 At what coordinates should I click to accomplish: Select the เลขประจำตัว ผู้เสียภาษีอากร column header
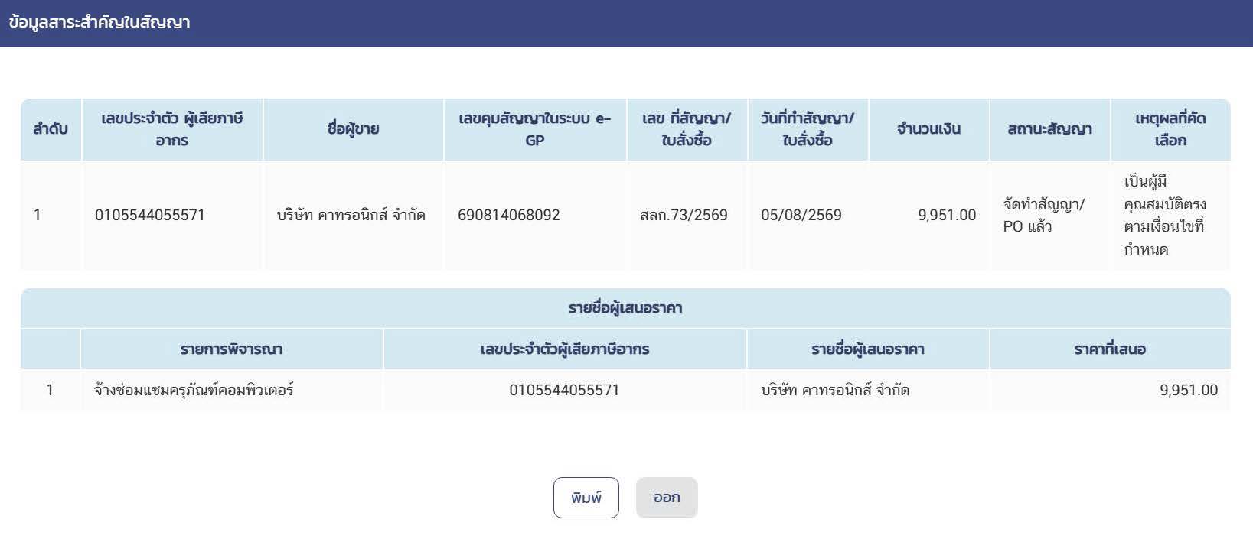coord(172,129)
